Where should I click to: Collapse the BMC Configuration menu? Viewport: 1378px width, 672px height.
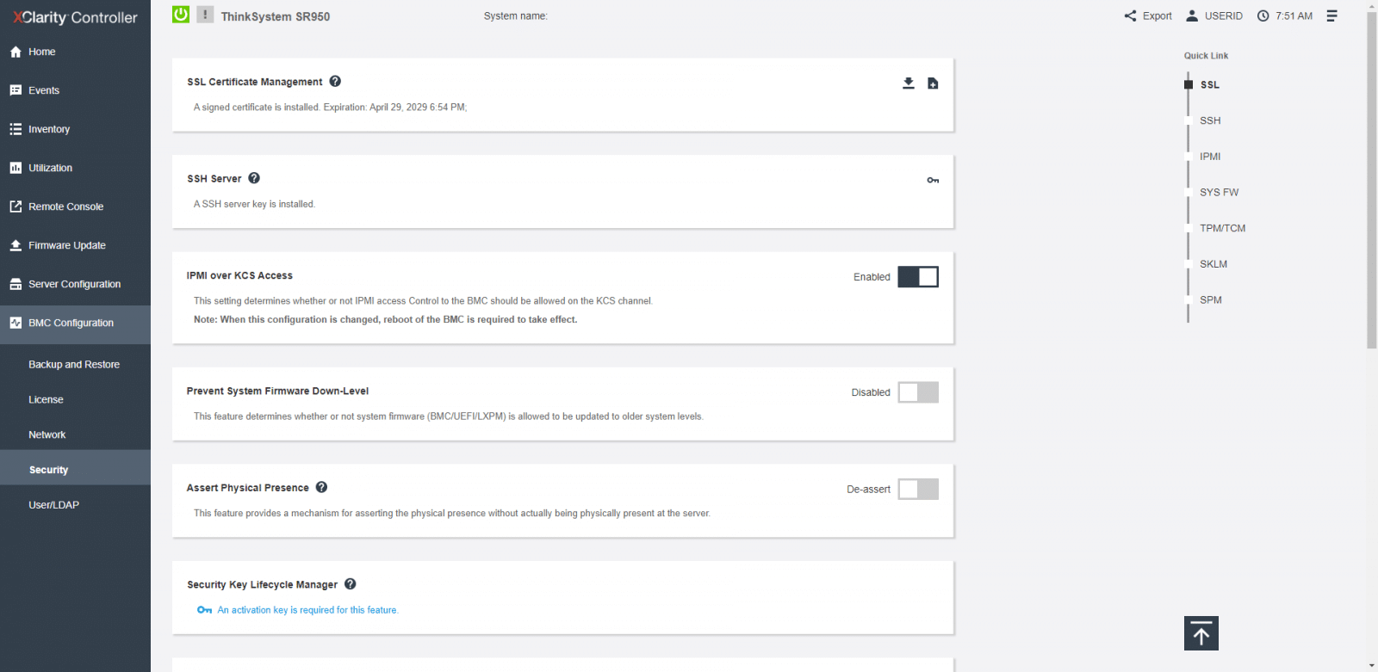pyautogui.click(x=75, y=324)
